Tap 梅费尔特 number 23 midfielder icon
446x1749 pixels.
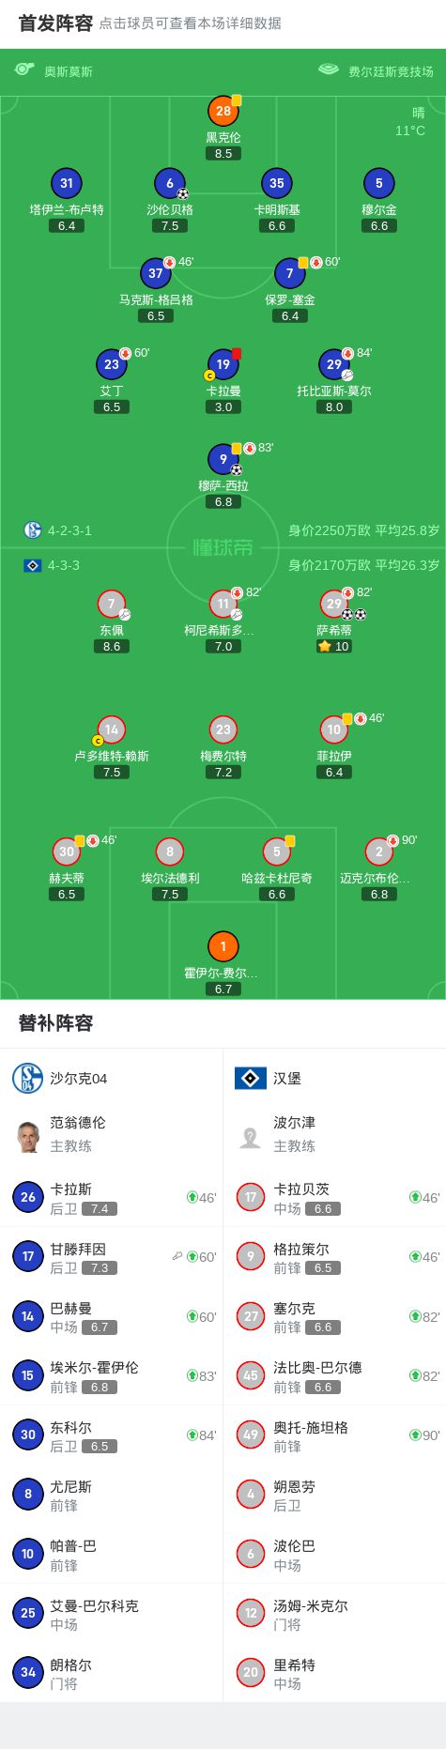[x=223, y=729]
